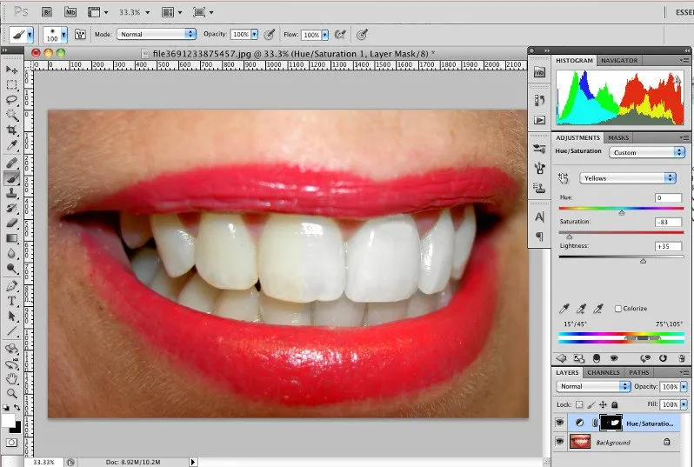Click the foreground color swatch
Screen dimensions: 694x467
click(10, 420)
